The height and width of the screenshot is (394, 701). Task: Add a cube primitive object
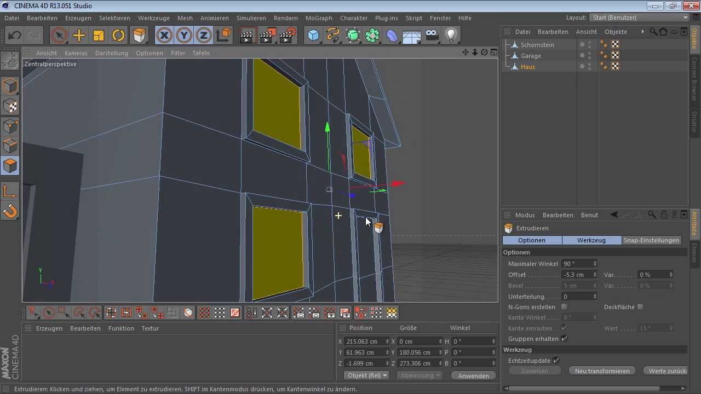pyautogui.click(x=313, y=36)
